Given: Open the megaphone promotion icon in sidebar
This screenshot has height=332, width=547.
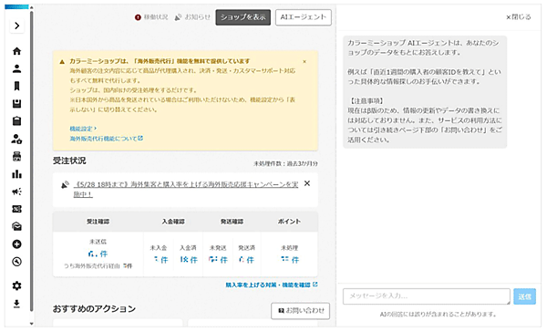Looking at the screenshot, I should (x=16, y=192).
